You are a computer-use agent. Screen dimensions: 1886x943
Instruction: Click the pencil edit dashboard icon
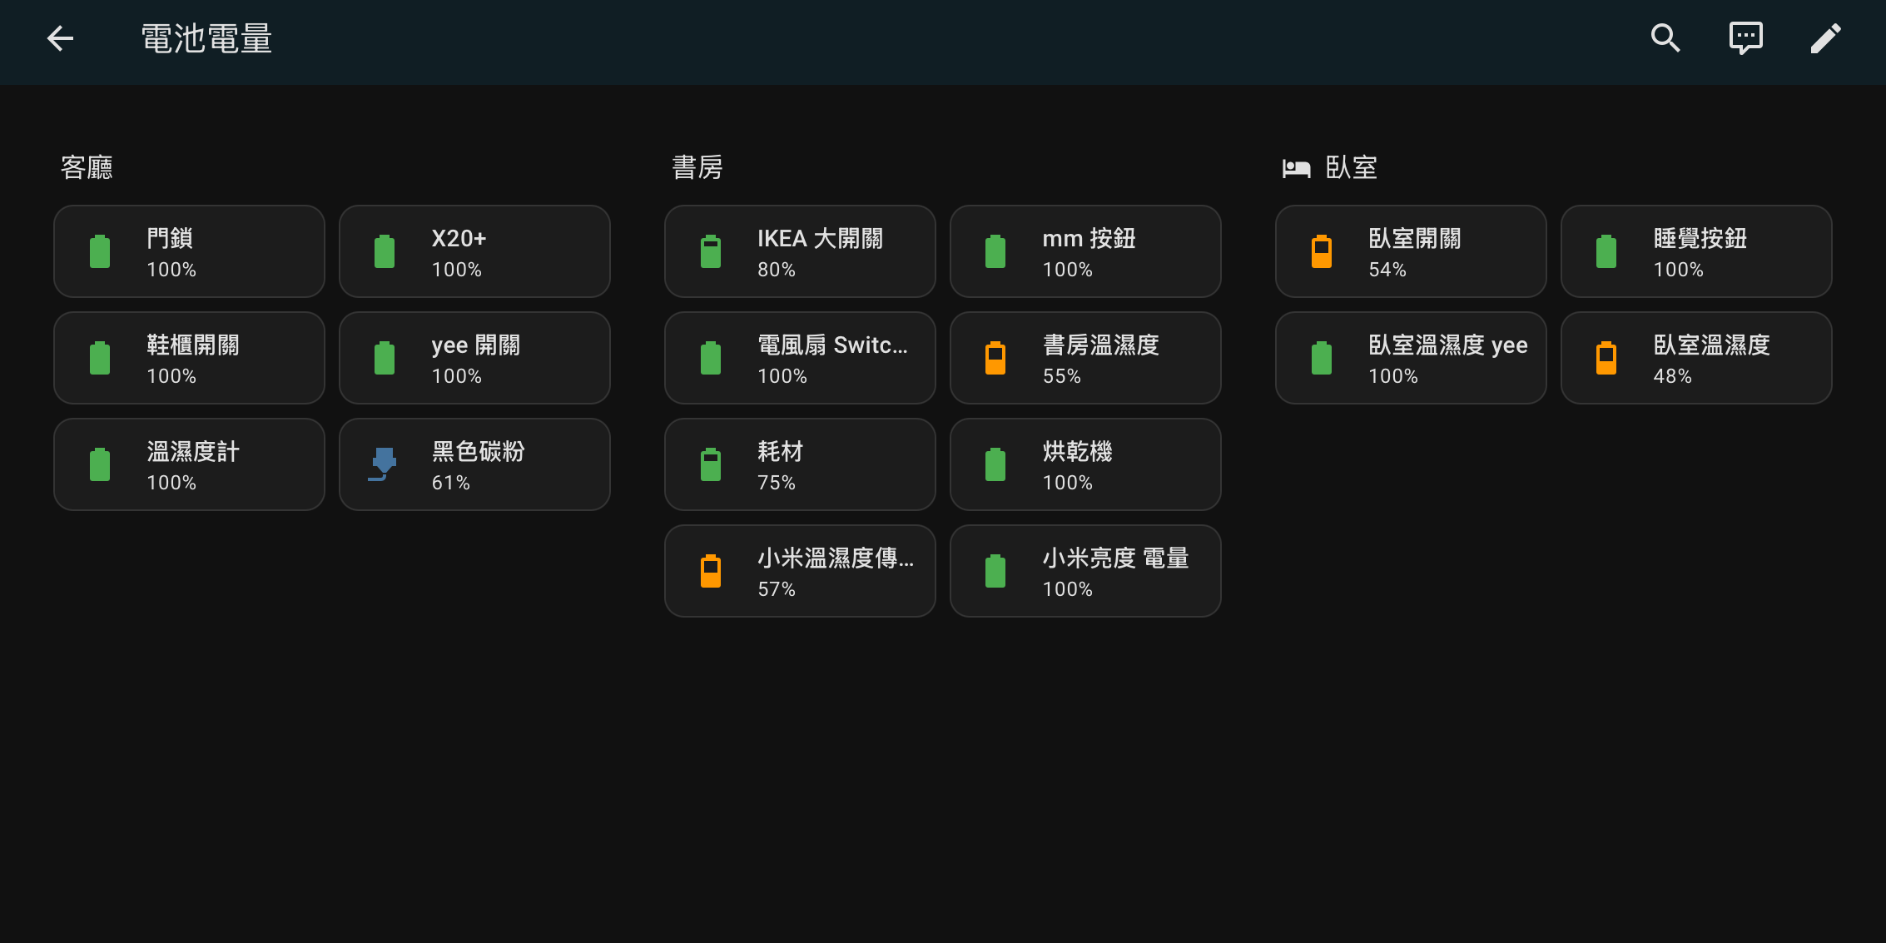pos(1825,38)
